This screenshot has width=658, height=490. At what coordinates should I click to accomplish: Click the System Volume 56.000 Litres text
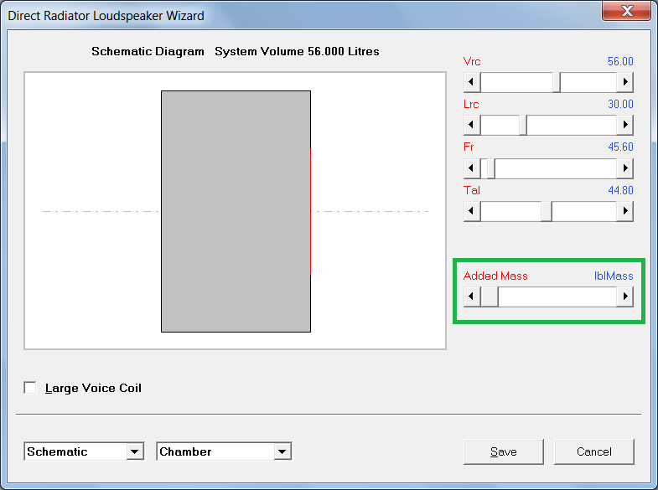(297, 52)
